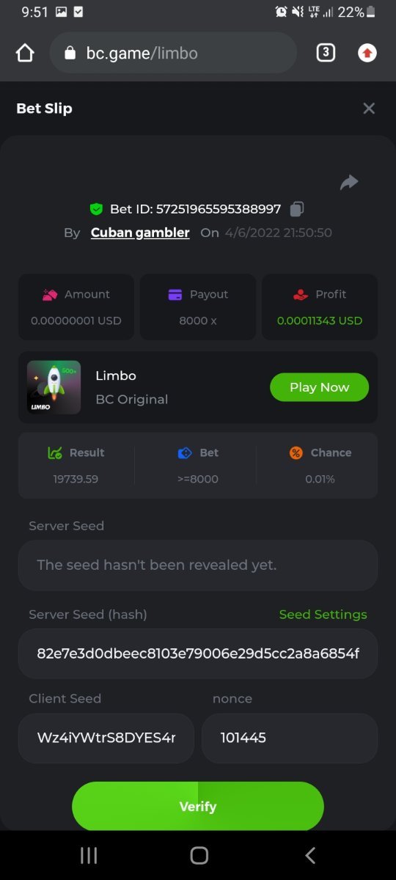Close the Bet Slip panel
Viewport: 396px width, 880px height.
(369, 109)
